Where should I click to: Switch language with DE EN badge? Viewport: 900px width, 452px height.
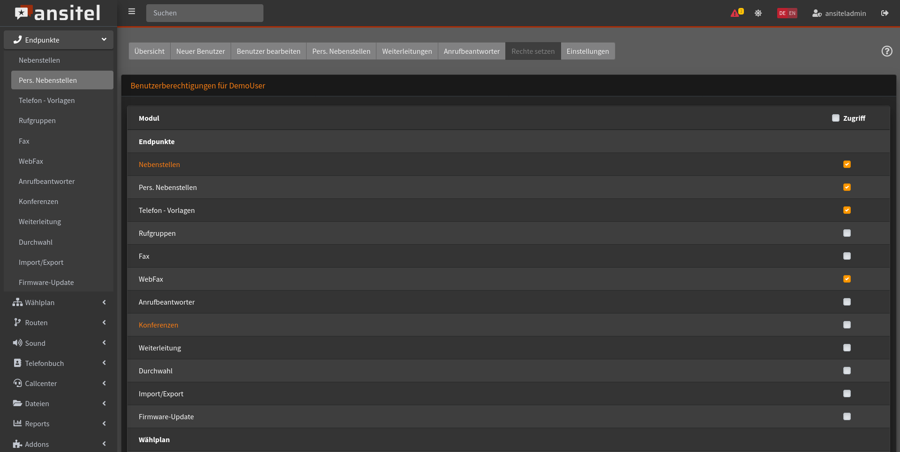[787, 13]
